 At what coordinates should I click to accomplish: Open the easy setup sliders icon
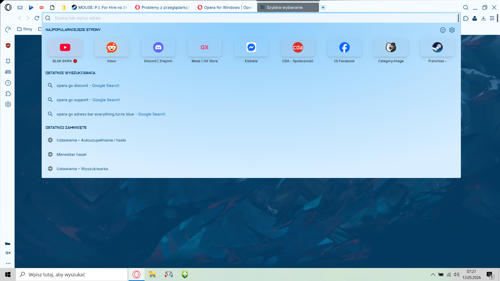[x=492, y=18]
